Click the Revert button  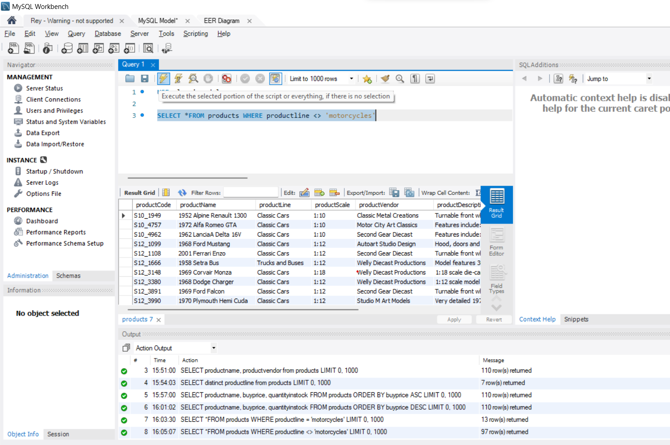coord(494,320)
